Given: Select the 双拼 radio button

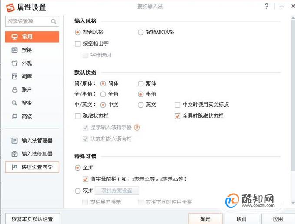Looking at the screenshot, I should 77,191.
